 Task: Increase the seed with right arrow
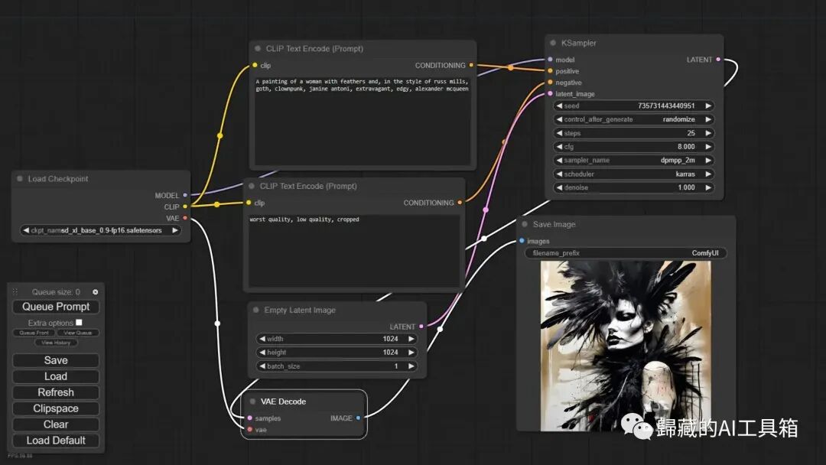pyautogui.click(x=708, y=106)
